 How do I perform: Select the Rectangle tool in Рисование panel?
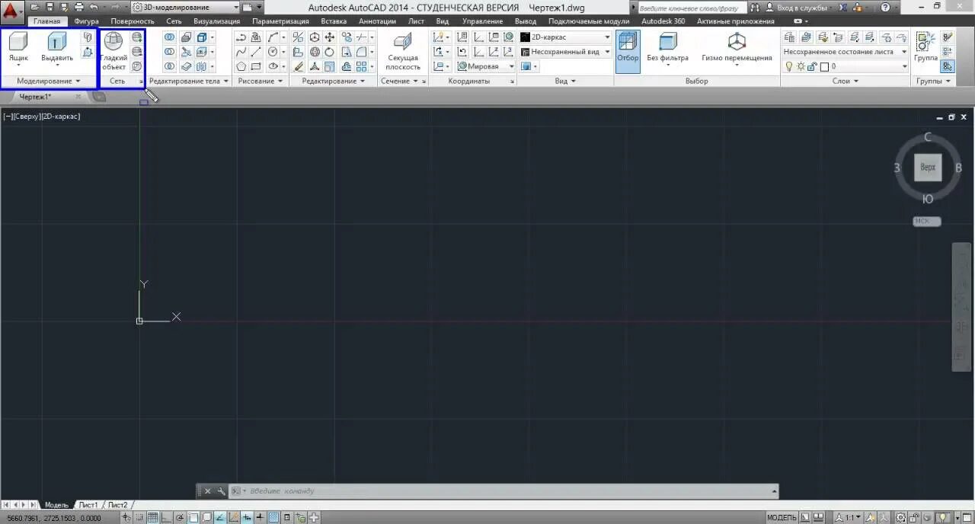256,66
